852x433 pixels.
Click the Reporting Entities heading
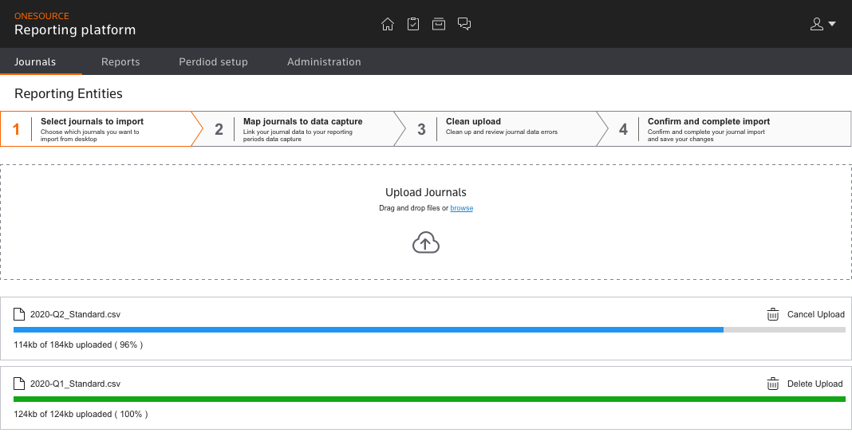(x=69, y=93)
